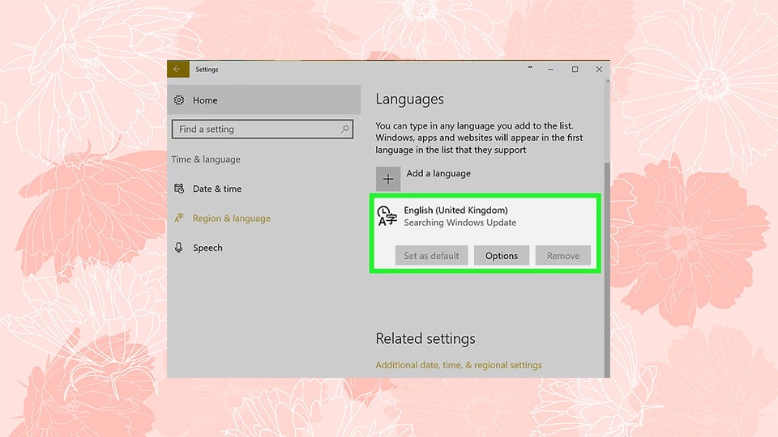Click the plus icon to add a language
778x437 pixels.
coord(388,179)
